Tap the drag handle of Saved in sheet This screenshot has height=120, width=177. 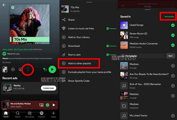tap(147, 10)
